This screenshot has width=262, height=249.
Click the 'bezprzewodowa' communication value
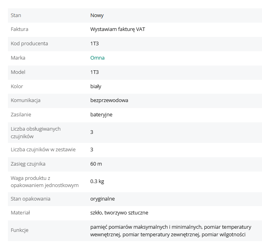click(x=109, y=100)
